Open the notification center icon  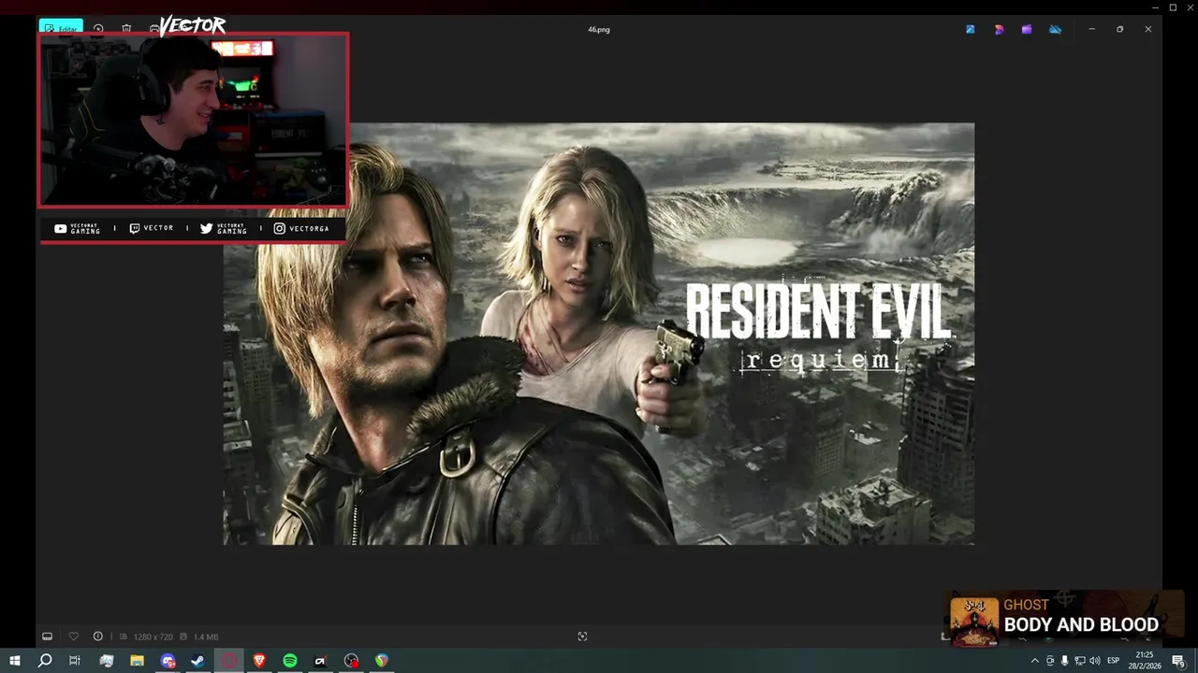[1178, 661]
